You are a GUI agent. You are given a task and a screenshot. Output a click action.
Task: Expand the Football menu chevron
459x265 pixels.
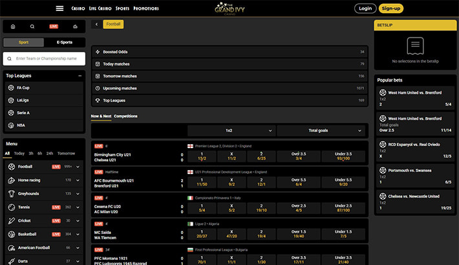tap(78, 167)
